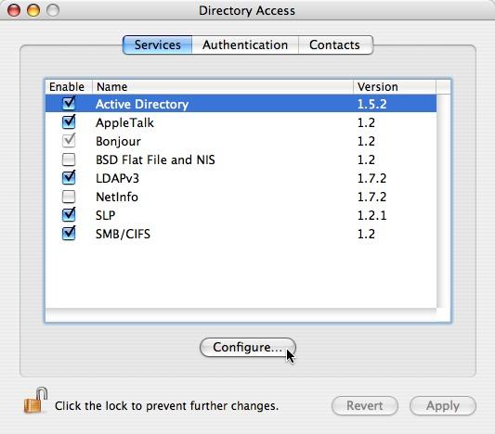Go to the Contacts tab
Image resolution: width=495 pixels, height=434 pixels.
pyautogui.click(x=335, y=45)
